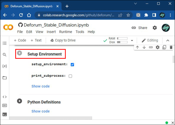Collapse the header with the caret-up toggle
The width and height of the screenshot is (175, 125).
click(x=168, y=40)
